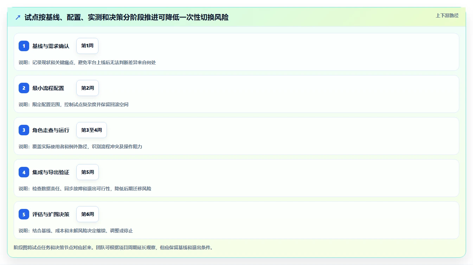Select the 第2周 week tag
Screen dimensions: 473x265
click(x=88, y=88)
